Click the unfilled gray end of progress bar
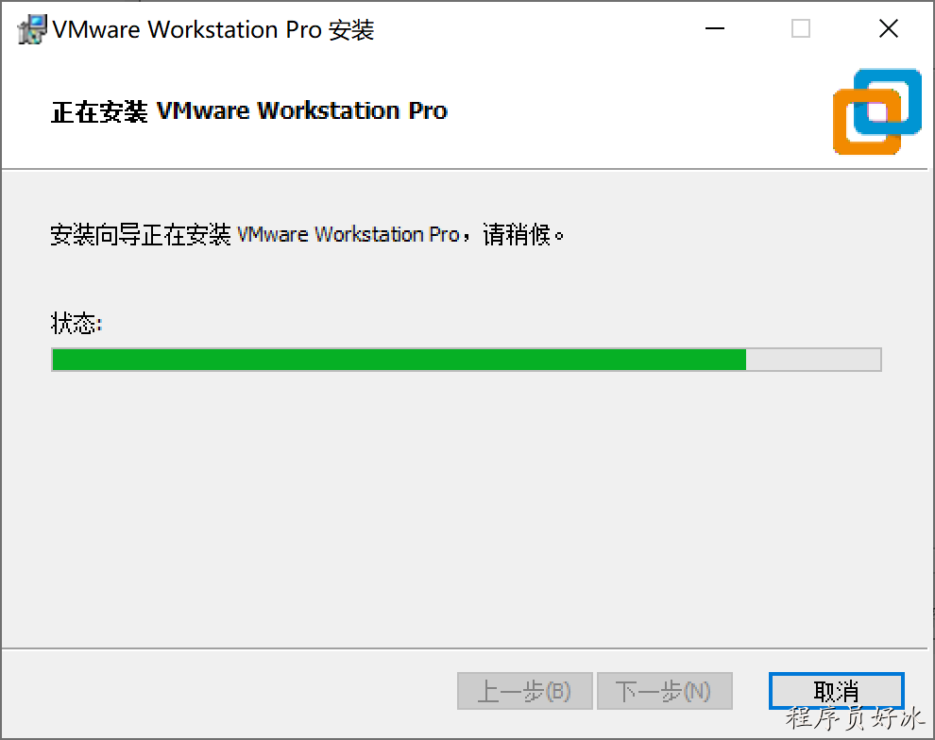The width and height of the screenshot is (935, 740). click(x=813, y=360)
